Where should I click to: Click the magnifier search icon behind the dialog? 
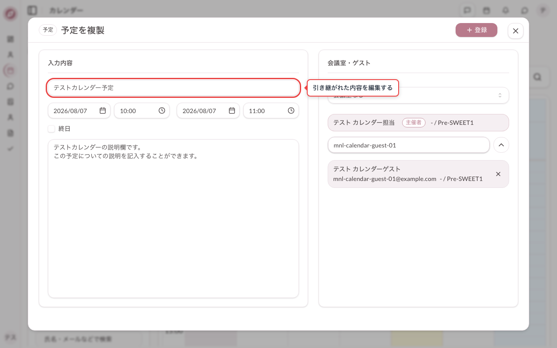point(537,77)
